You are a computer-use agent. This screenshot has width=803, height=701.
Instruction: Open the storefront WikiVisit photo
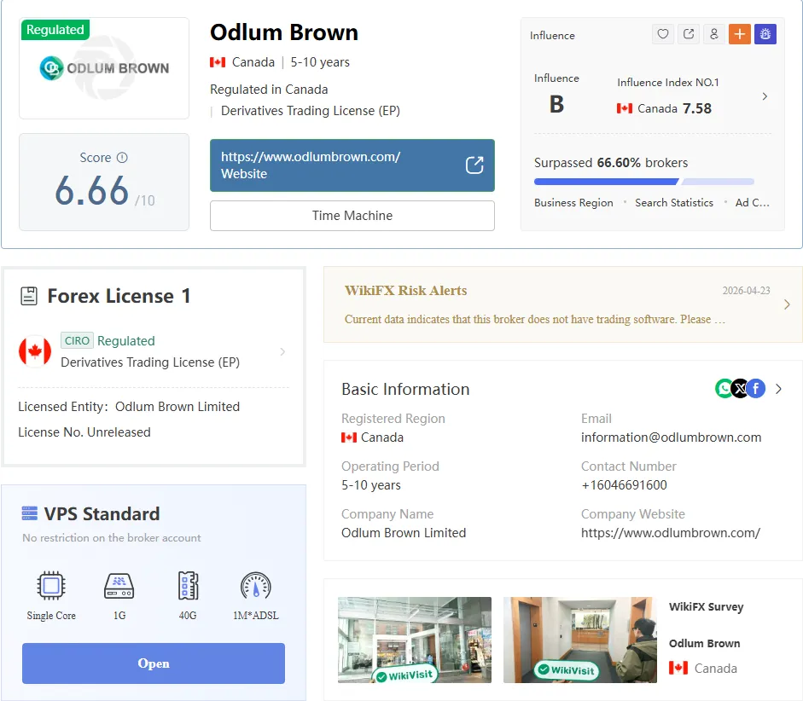415,640
